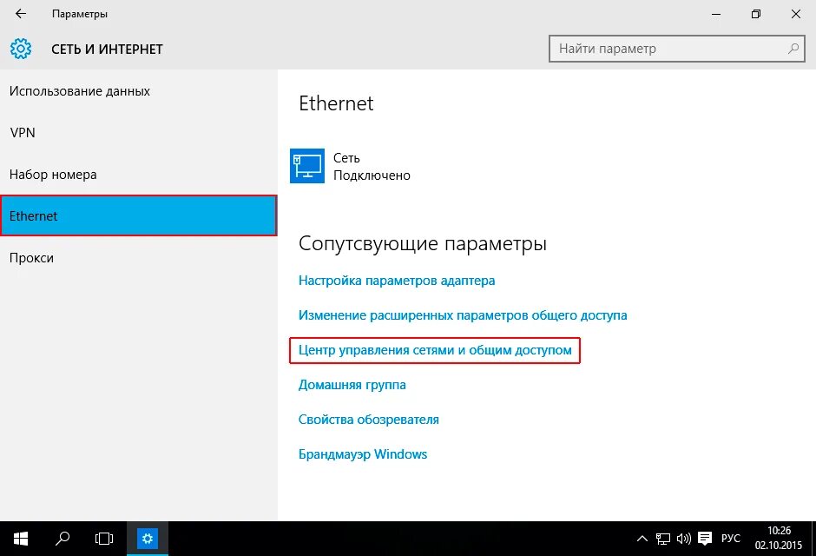Open Набор номера section
Viewport: 816px width, 556px height.
138,175
